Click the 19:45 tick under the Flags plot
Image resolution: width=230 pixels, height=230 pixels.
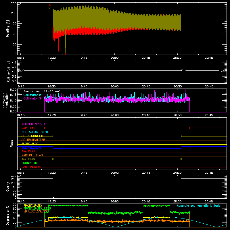83,173
